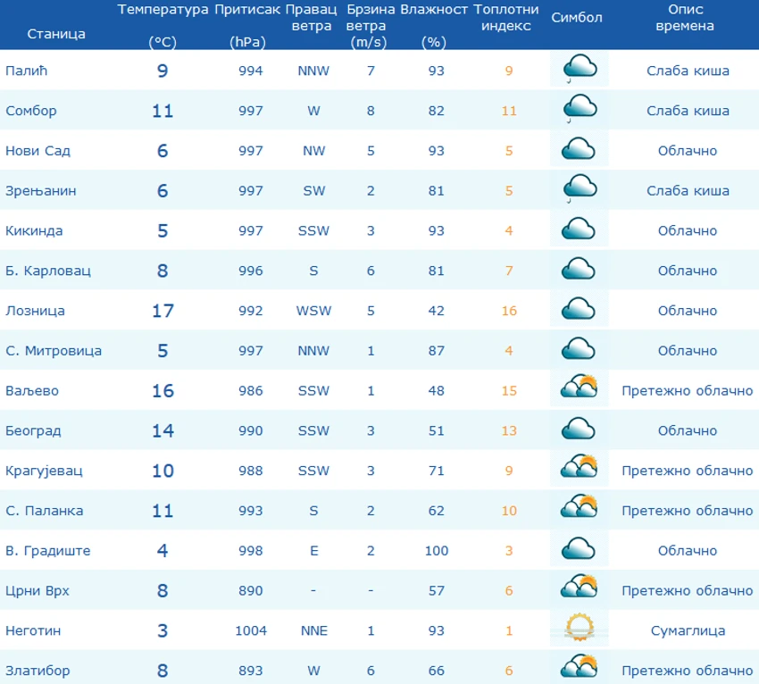Screen dimensions: 759x684
Task: Click the sun-cloud icon for Крагујевац
Action: [579, 466]
